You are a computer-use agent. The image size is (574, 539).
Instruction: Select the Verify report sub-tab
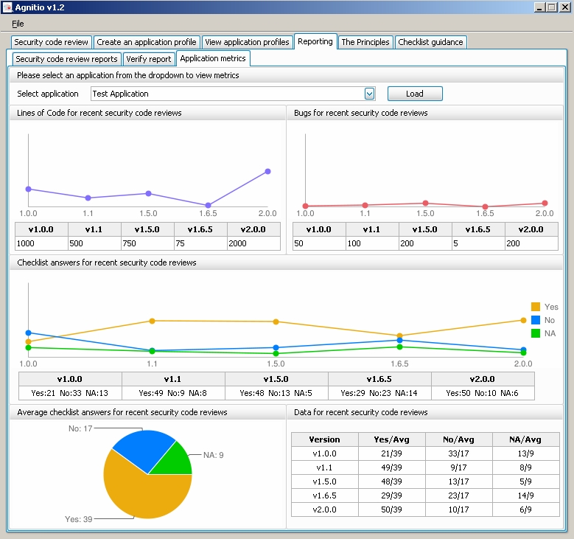(x=149, y=59)
